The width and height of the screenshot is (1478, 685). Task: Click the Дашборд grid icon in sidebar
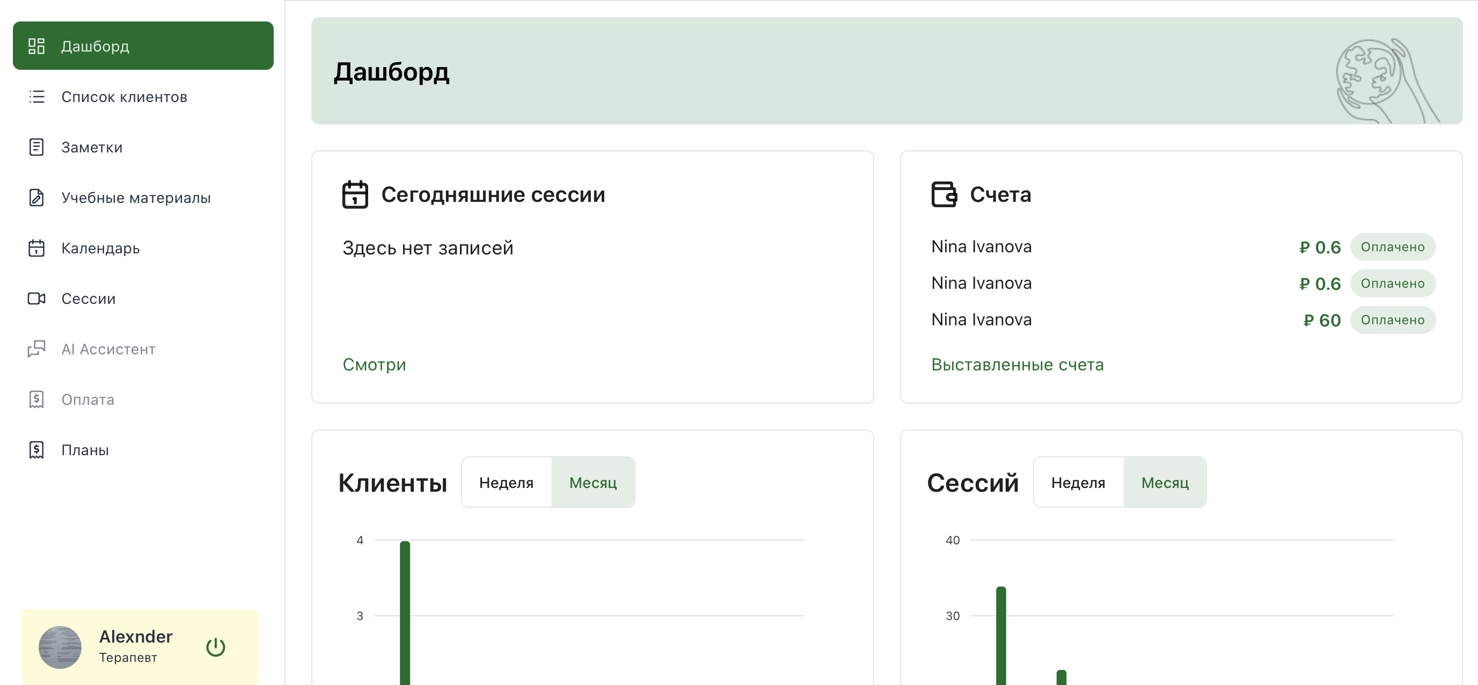[36, 46]
